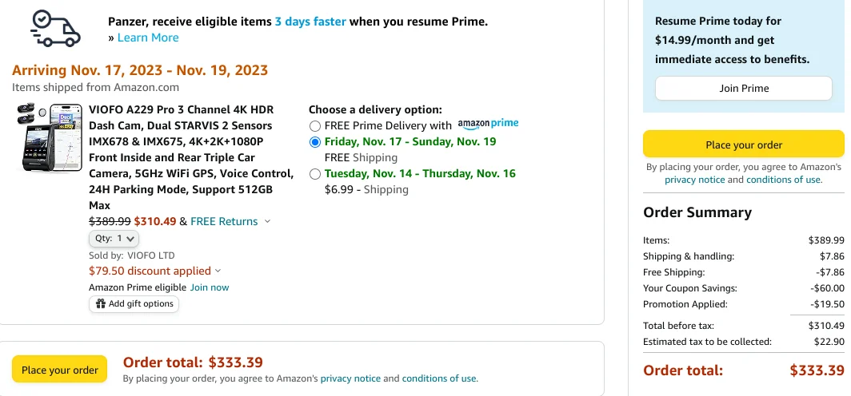Click the bottom Place your order button

pos(60,370)
